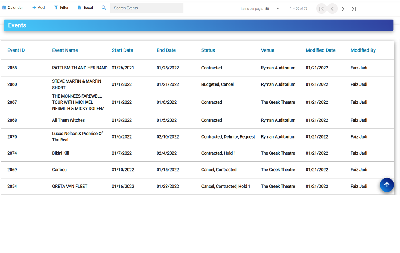Click the Status column header
This screenshot has width=400, height=253.
tap(208, 50)
